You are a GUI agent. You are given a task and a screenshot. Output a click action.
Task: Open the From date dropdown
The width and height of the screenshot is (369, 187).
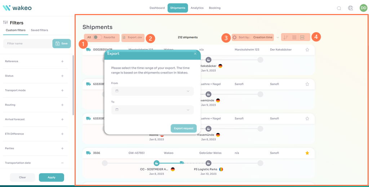pyautogui.click(x=152, y=91)
